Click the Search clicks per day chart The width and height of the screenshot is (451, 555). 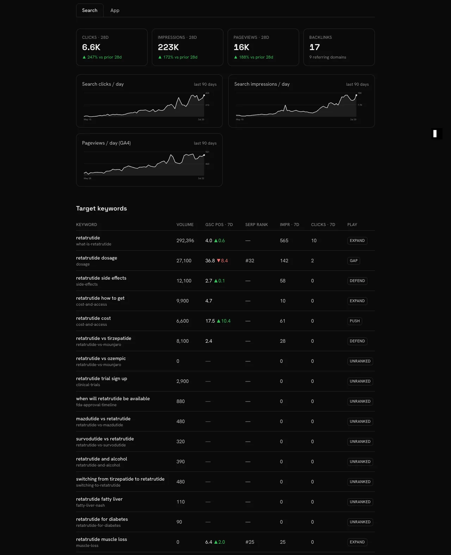tap(149, 101)
